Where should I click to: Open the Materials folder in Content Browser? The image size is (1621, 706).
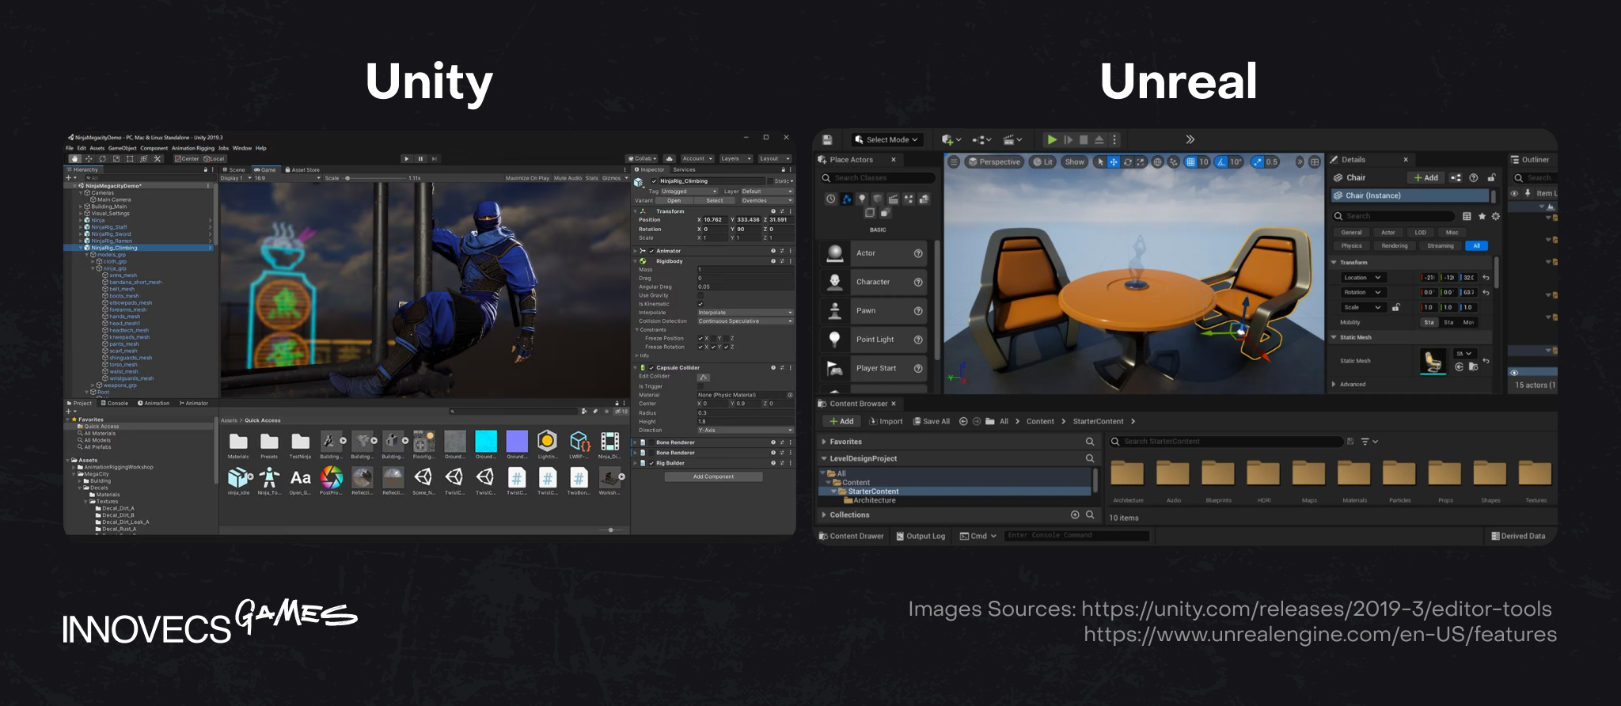click(x=1353, y=475)
